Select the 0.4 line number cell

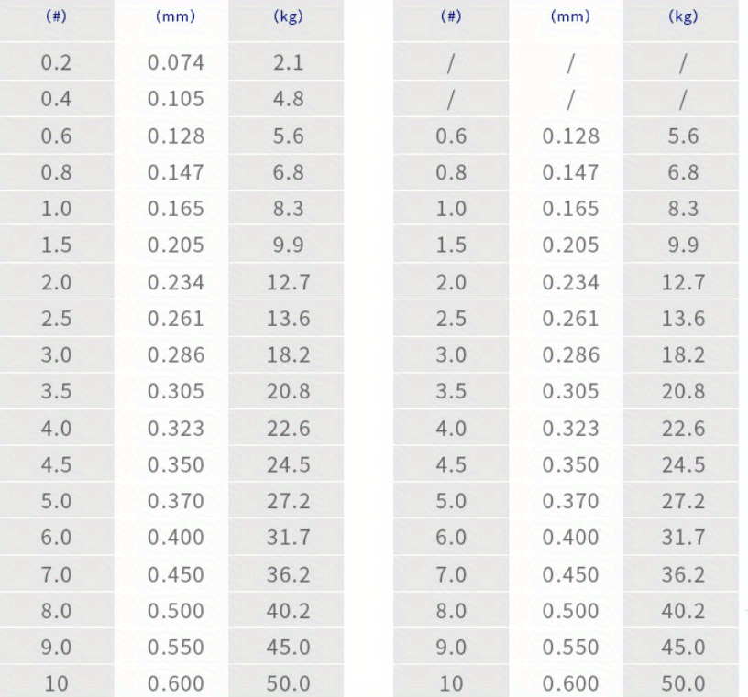click(56, 99)
